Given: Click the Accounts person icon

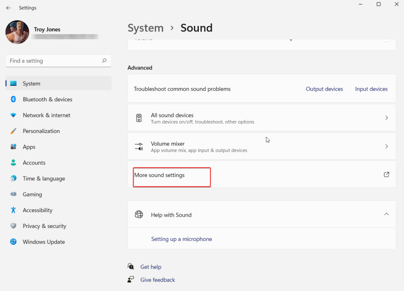Looking at the screenshot, I should coord(13,163).
